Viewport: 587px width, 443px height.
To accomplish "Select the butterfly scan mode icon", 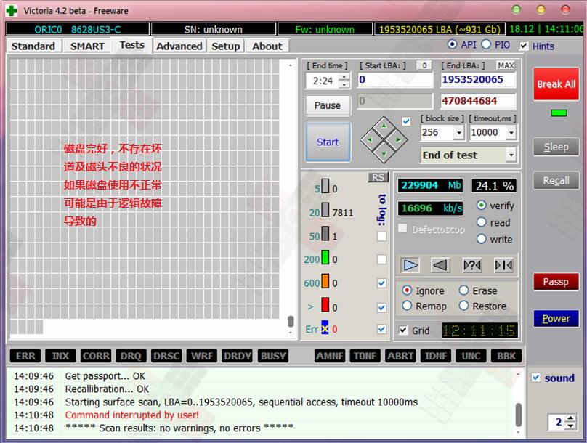I will [503, 265].
